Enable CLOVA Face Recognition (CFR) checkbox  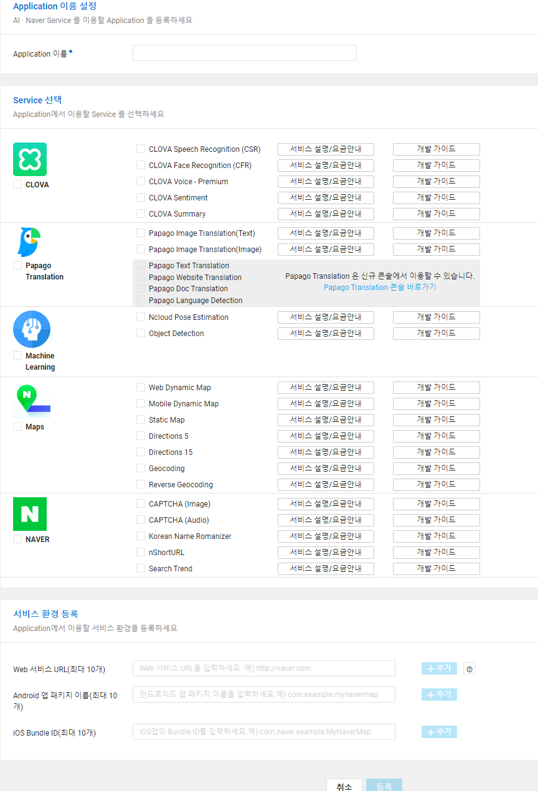coord(141,166)
